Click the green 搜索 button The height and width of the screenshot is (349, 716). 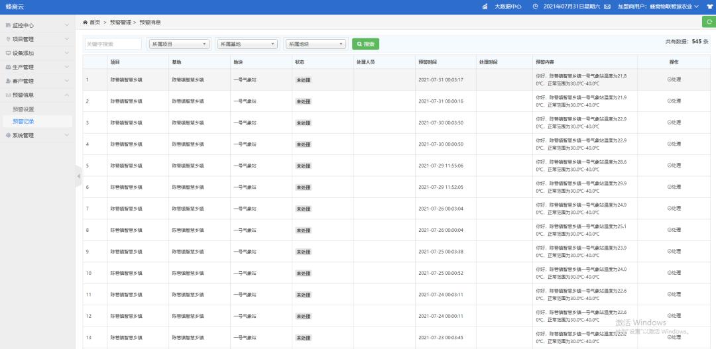click(365, 44)
